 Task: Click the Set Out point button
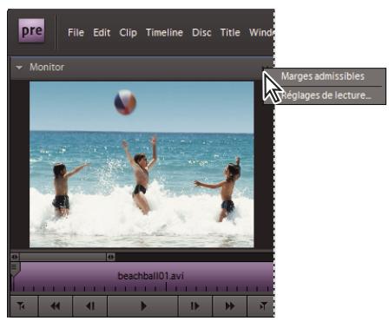click(261, 306)
